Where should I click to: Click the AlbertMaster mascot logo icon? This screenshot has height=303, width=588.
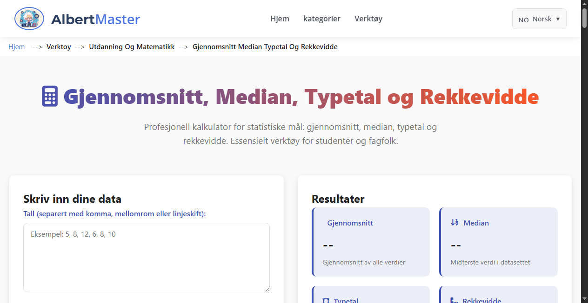29,19
